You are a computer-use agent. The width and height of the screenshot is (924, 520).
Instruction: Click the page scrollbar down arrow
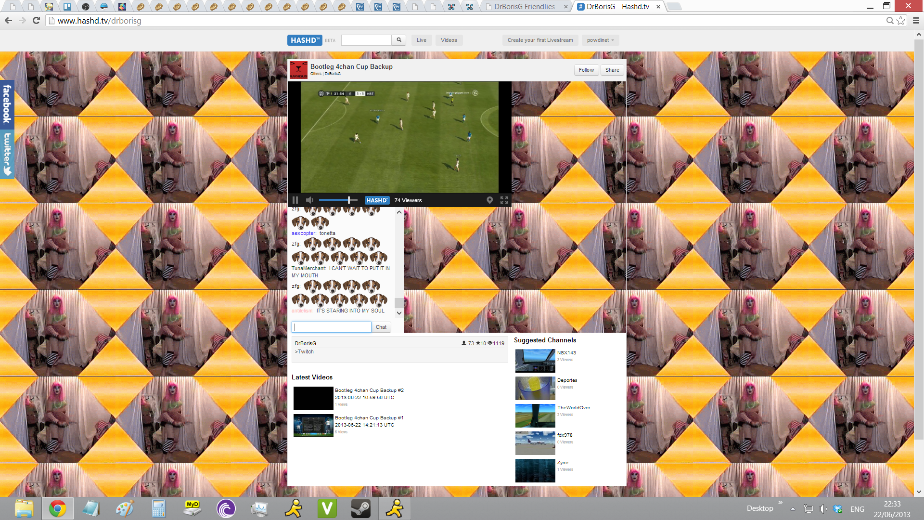[919, 492]
